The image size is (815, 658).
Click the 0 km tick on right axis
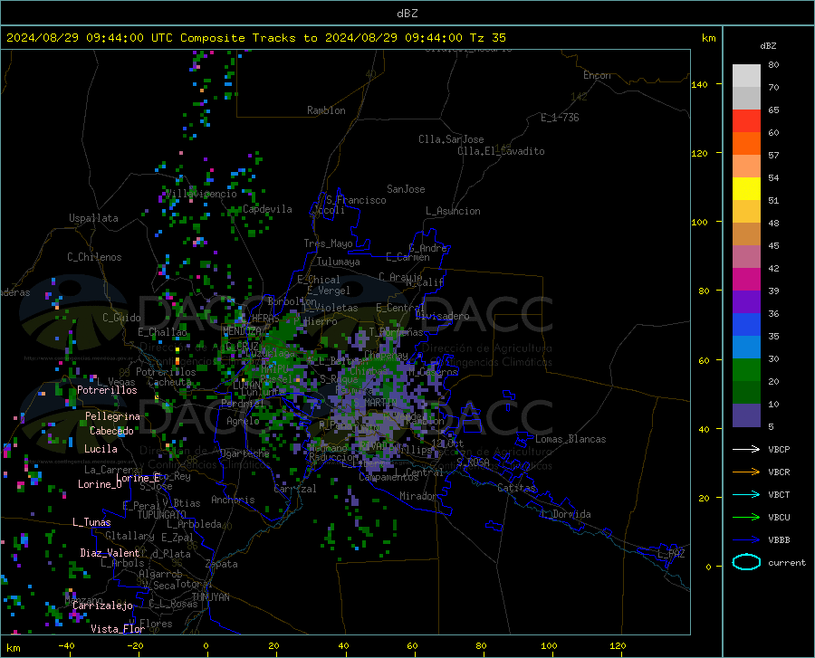pos(708,567)
